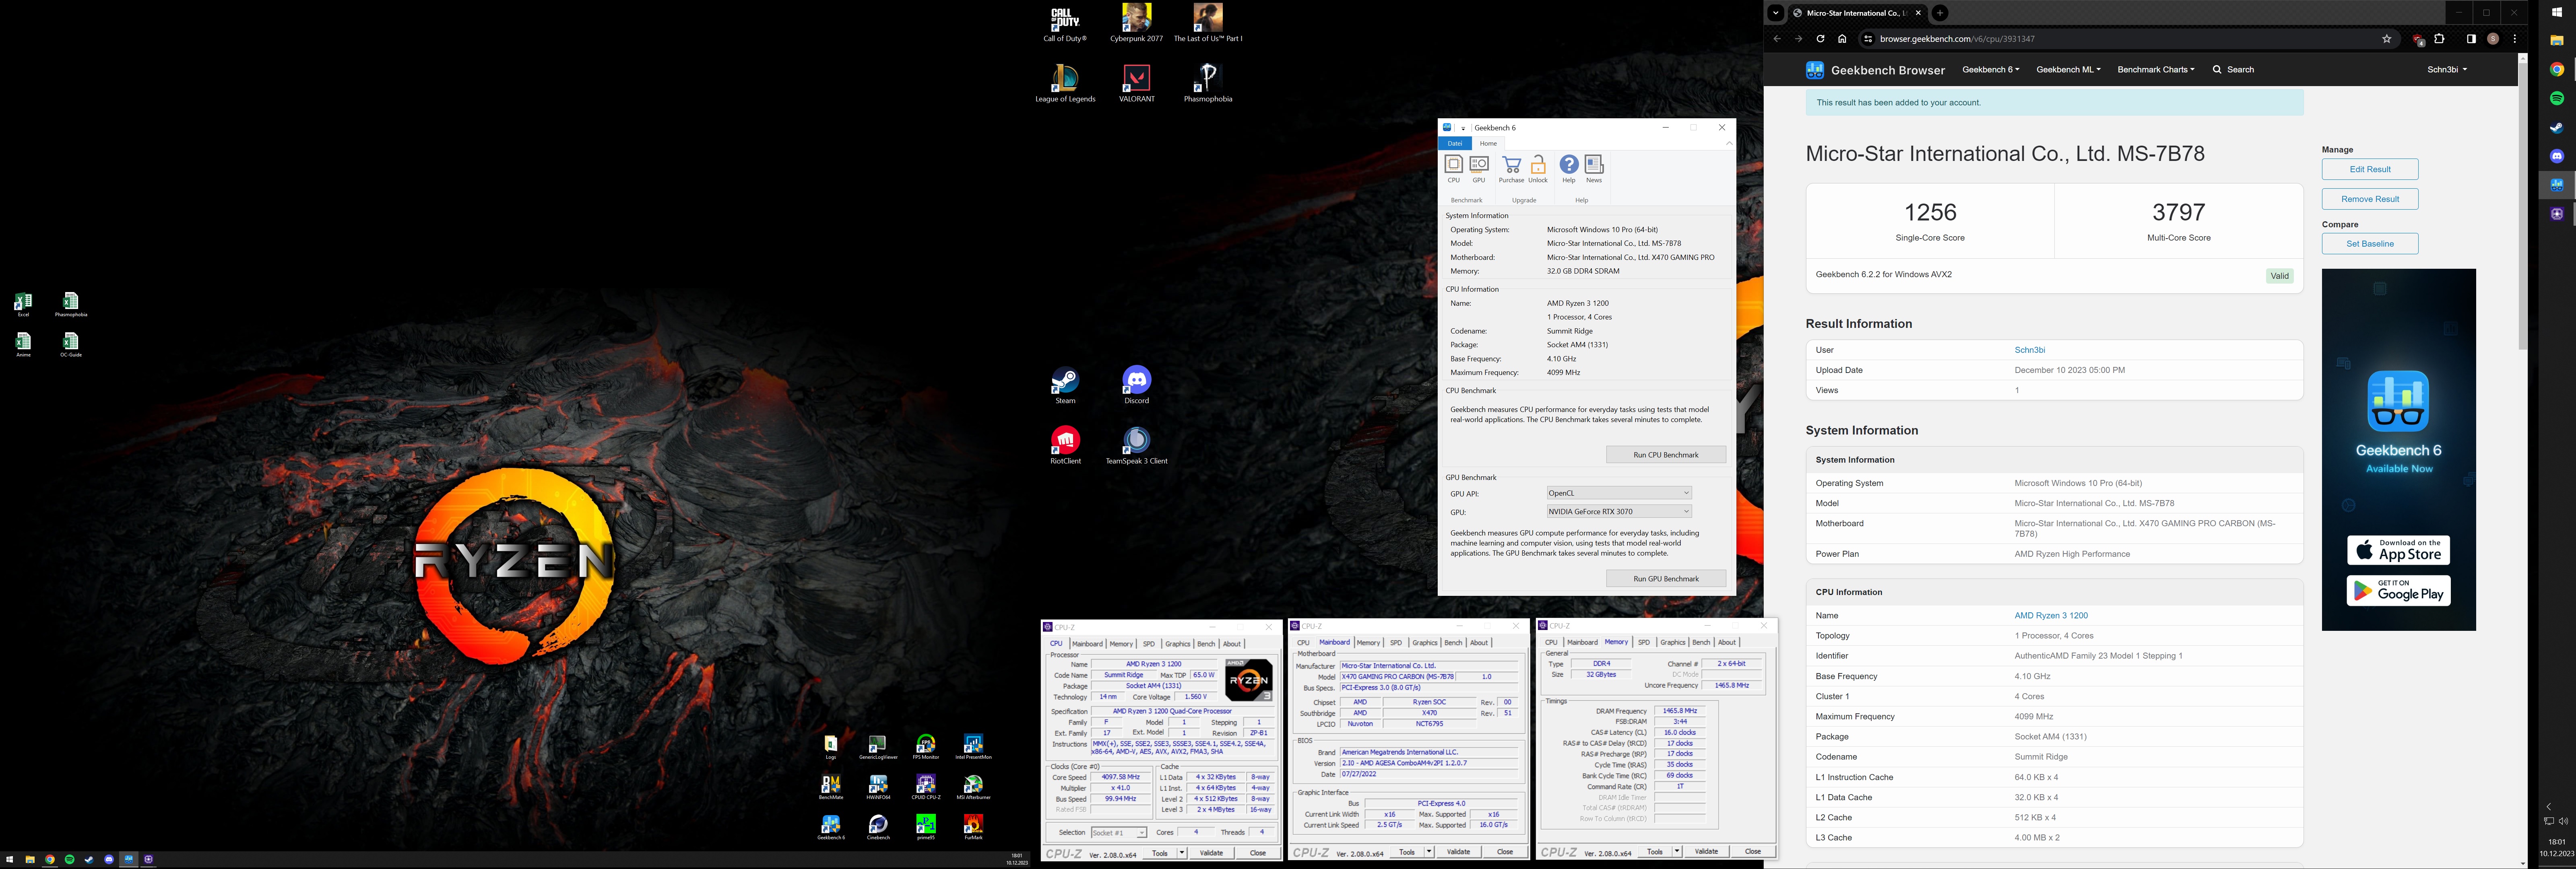Open About tab in CPU-Z Memory window

pos(1727,642)
